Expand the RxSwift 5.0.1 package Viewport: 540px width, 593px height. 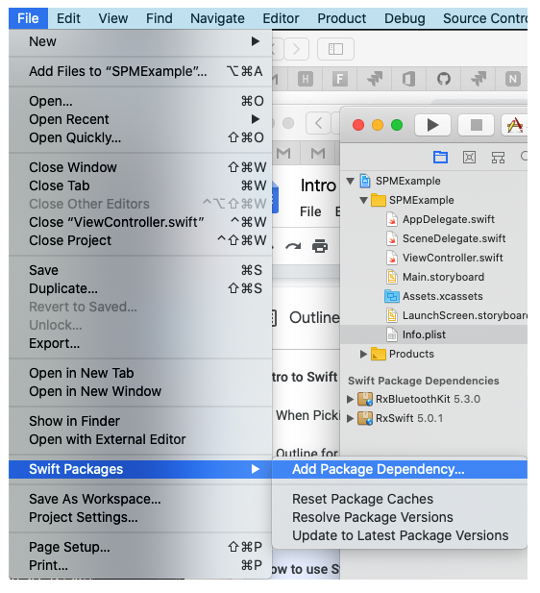350,418
